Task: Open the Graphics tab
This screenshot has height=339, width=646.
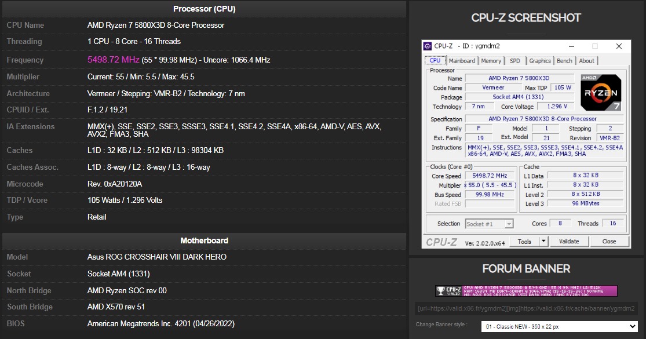Action: click(x=540, y=60)
